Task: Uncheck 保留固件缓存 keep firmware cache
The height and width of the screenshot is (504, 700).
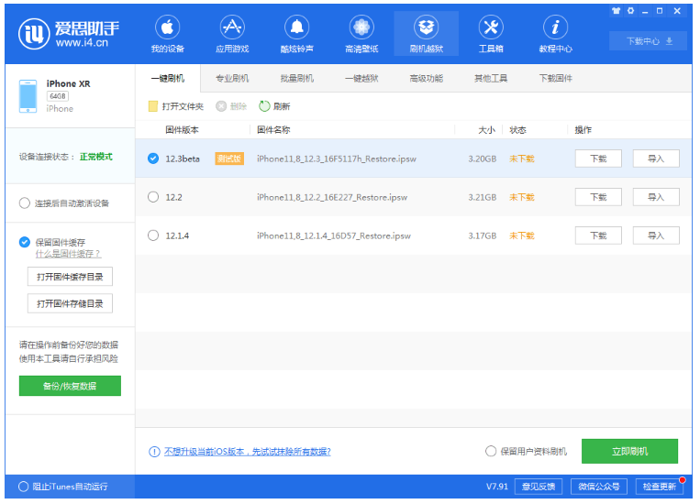Action: coord(25,242)
